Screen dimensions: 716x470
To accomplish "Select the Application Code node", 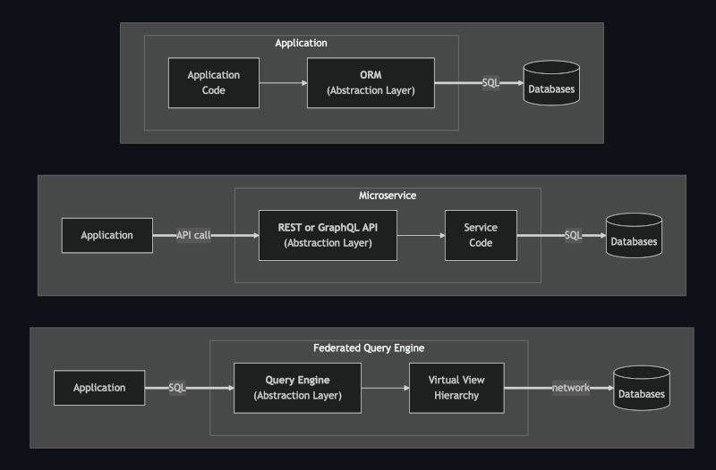I will click(x=213, y=83).
